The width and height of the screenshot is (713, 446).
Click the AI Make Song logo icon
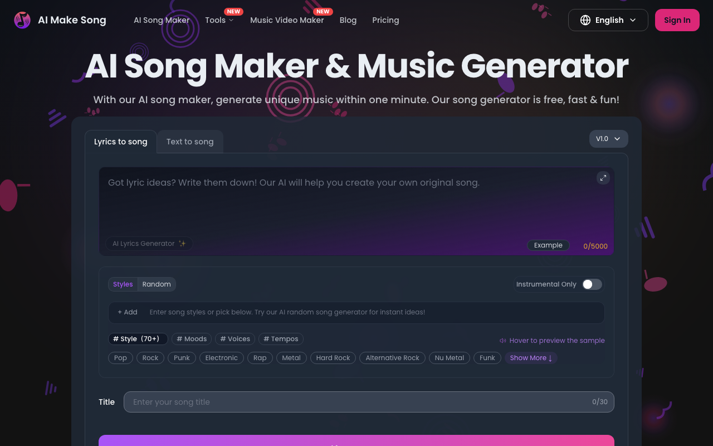coord(22,20)
